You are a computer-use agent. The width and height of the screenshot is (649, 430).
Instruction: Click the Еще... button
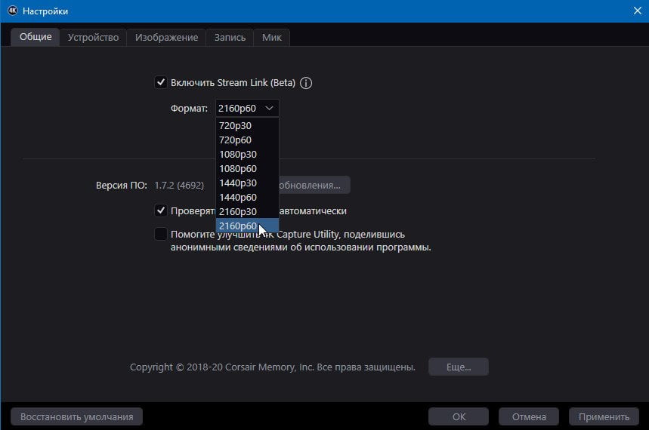click(x=459, y=367)
